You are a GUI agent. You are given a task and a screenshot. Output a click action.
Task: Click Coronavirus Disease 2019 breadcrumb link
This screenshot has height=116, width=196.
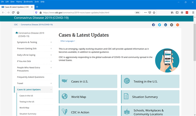(37, 25)
